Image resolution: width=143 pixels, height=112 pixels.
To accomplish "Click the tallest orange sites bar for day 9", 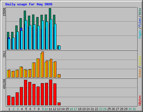I will pos(43,64).
